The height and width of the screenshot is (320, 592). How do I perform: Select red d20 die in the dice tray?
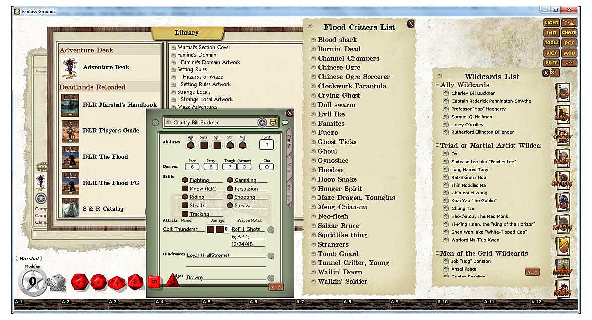pos(79,282)
